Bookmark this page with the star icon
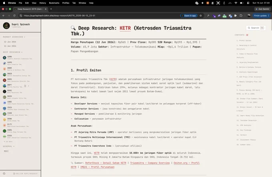 [201, 16]
